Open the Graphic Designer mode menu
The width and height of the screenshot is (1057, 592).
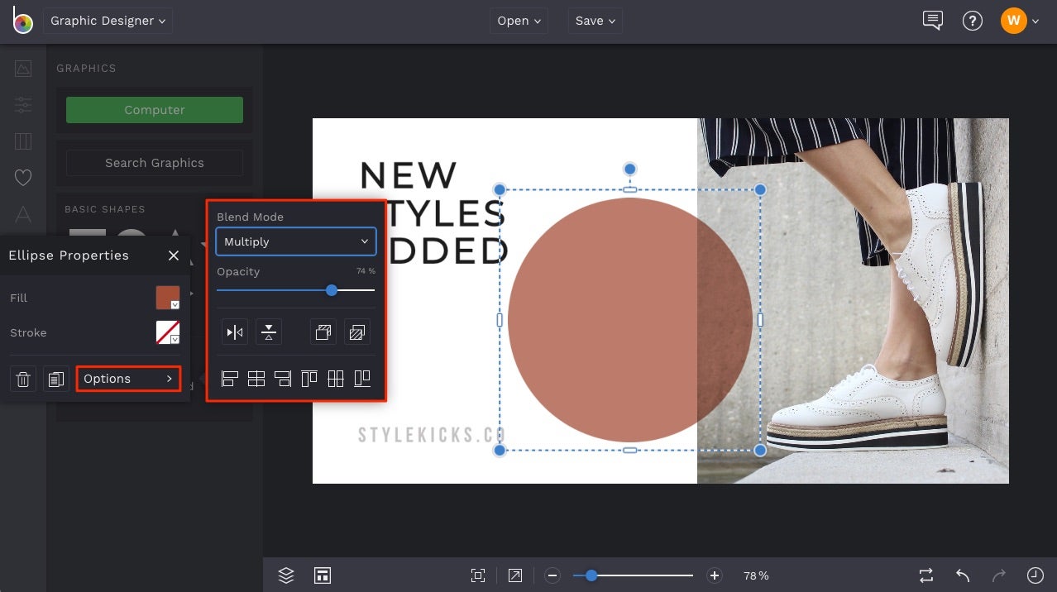108,21
